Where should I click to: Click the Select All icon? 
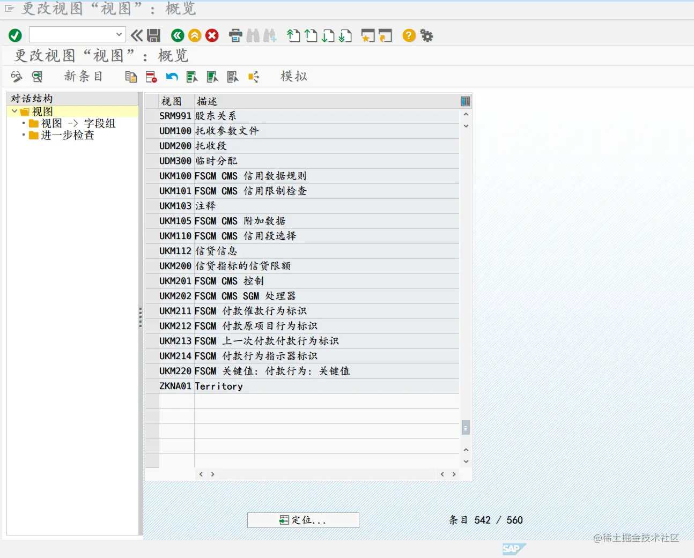(x=192, y=77)
